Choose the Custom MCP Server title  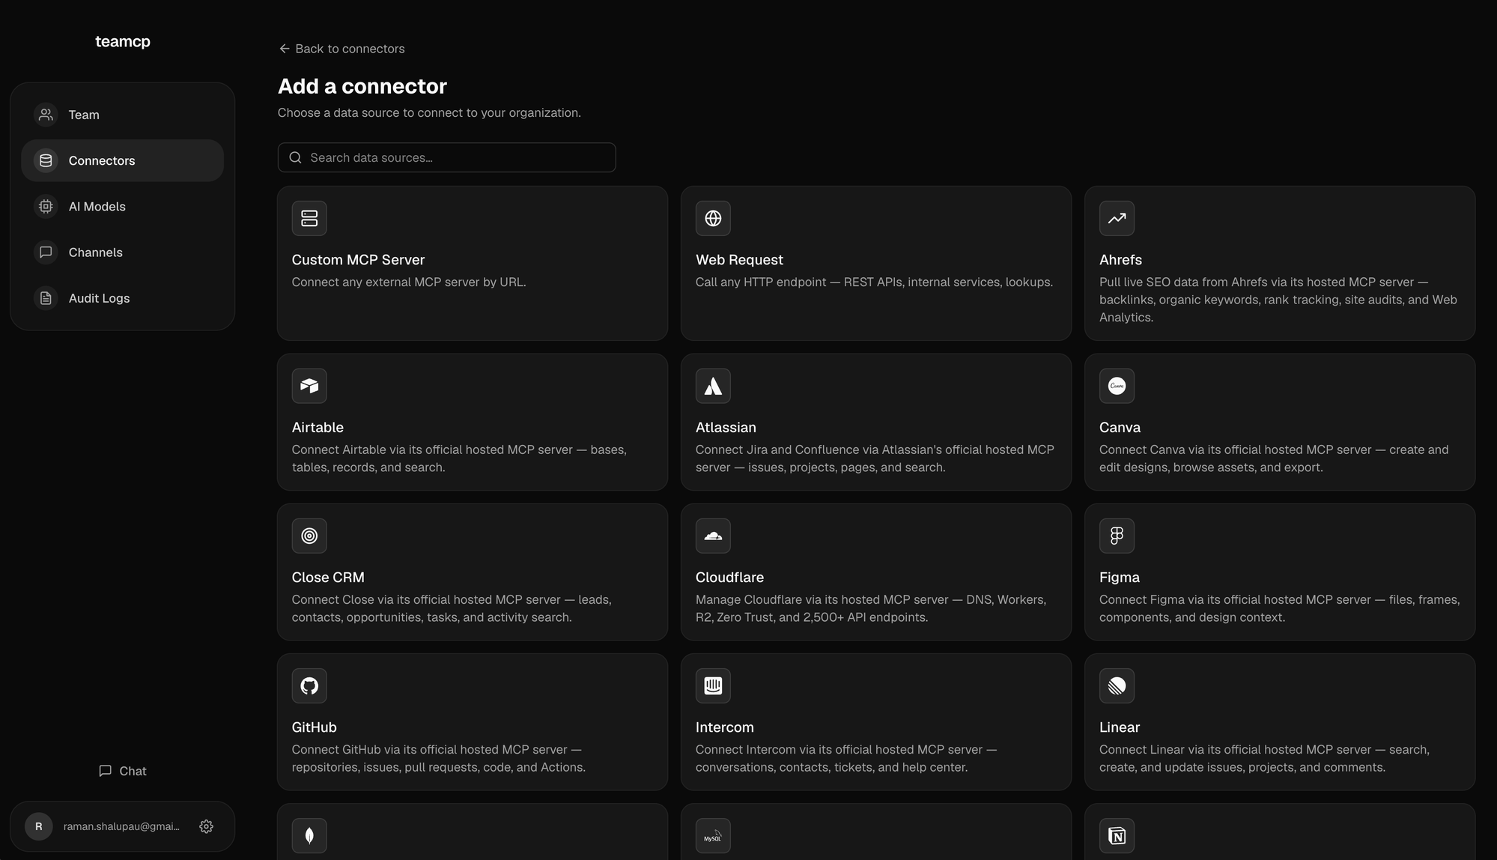click(x=358, y=260)
